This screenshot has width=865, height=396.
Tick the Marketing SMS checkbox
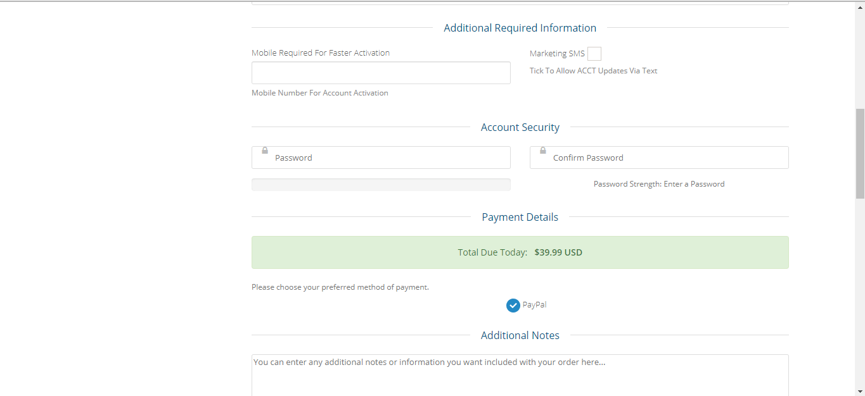click(594, 54)
